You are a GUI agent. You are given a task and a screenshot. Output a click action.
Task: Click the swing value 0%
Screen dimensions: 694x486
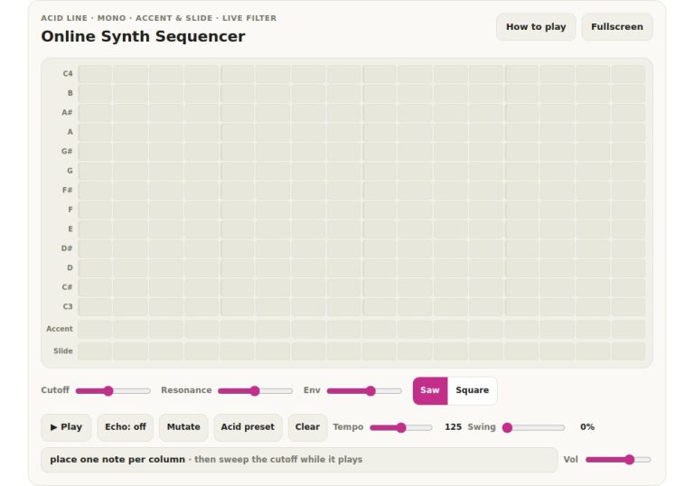point(587,427)
